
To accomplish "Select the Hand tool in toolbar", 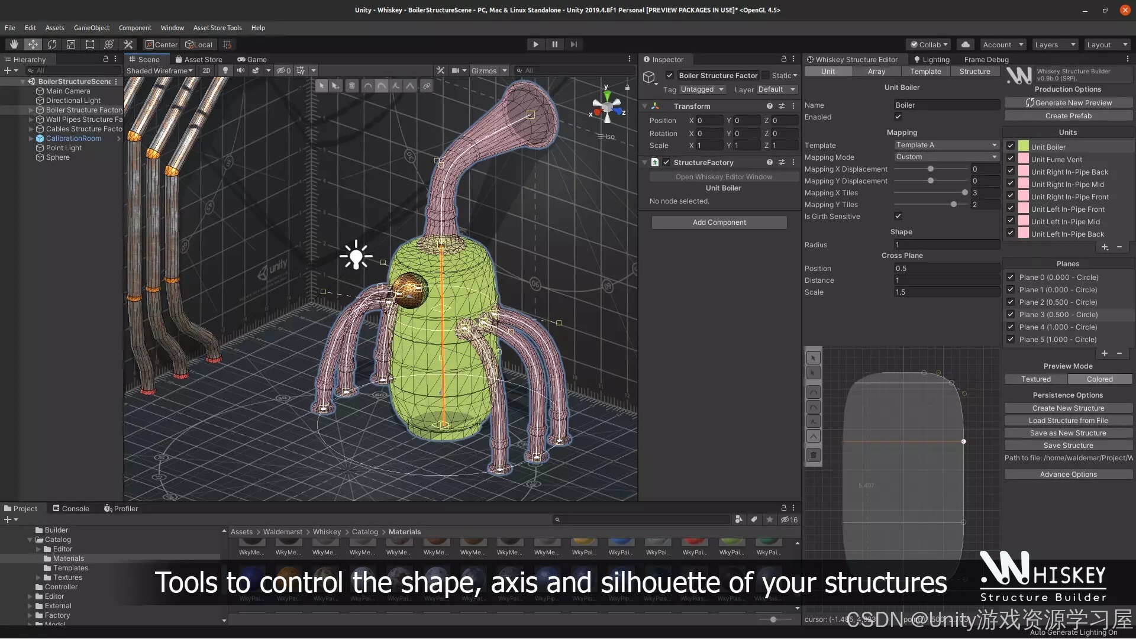I will click(x=14, y=44).
